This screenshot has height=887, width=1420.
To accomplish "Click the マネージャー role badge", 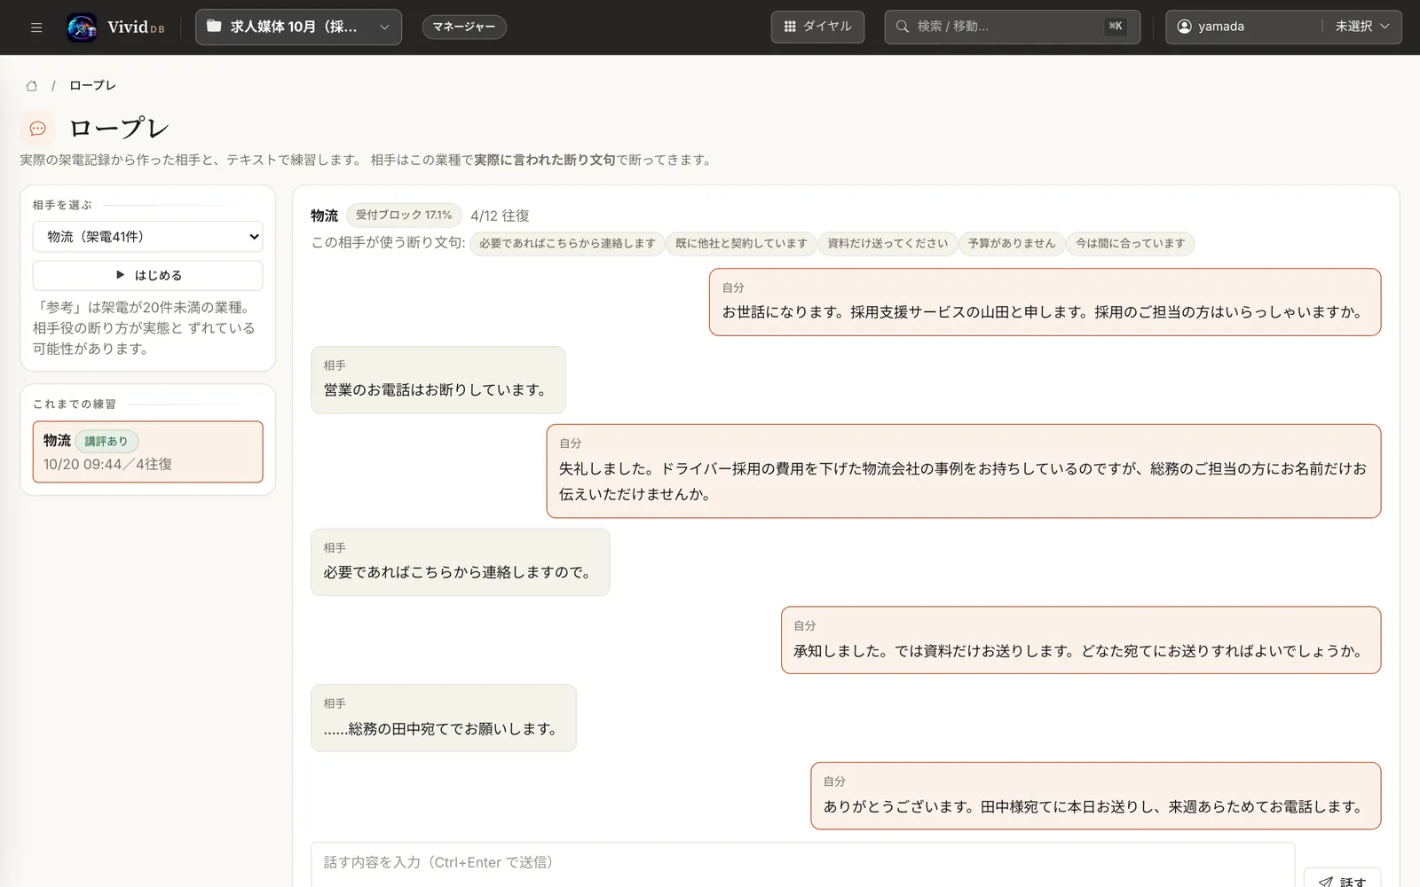I will pos(464,27).
